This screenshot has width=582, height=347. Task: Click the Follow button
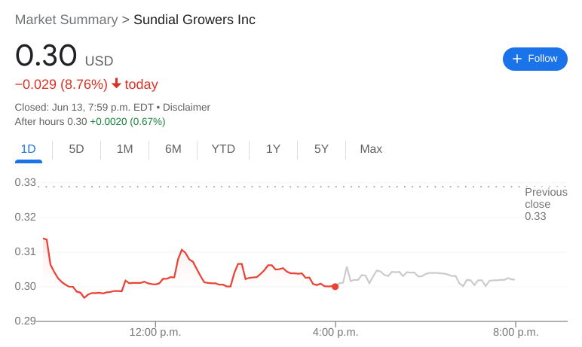535,59
